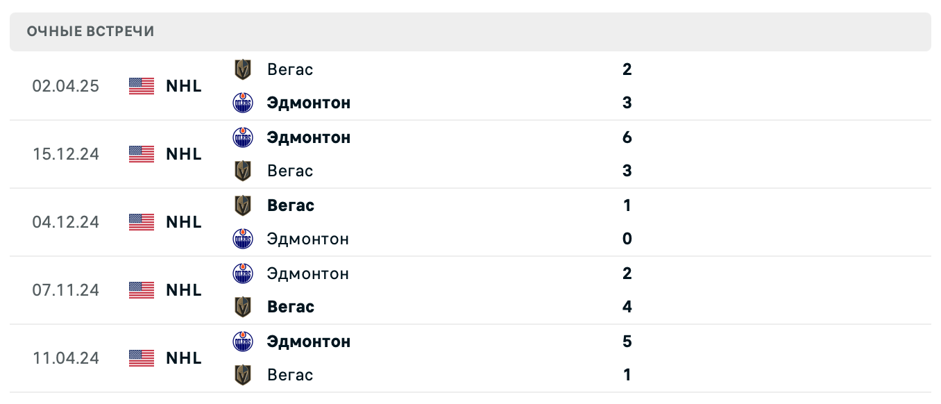Select the Edmonton logo in the 15.12.24 game

pos(243,137)
